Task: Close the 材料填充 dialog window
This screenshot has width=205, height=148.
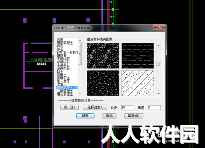Action: point(159,27)
